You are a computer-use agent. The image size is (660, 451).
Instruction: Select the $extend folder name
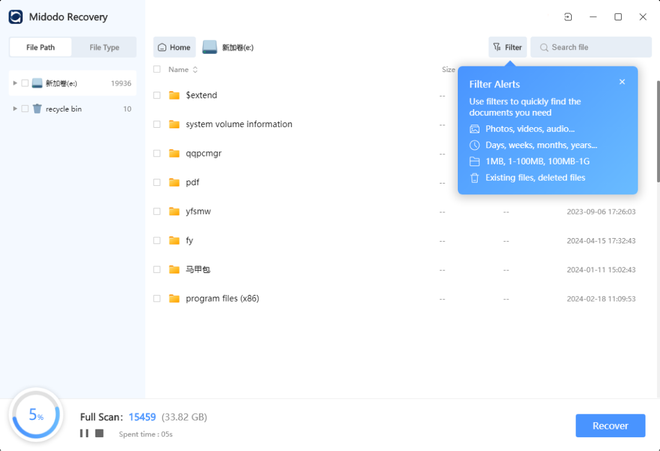click(202, 95)
